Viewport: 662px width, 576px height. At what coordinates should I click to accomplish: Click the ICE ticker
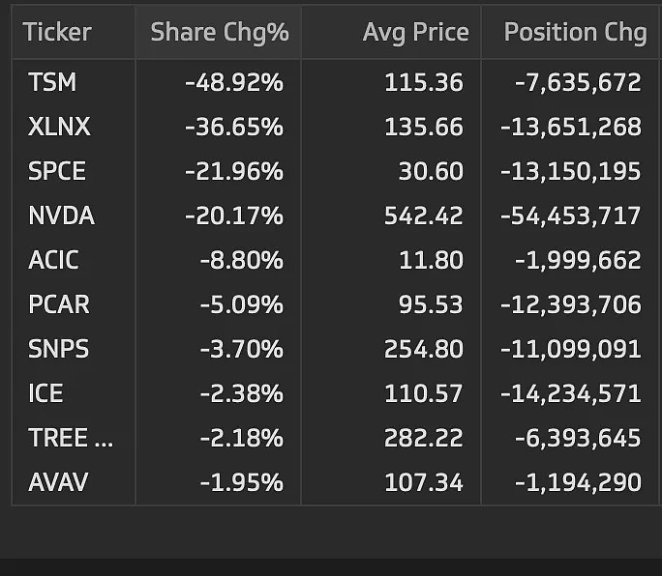(x=45, y=393)
